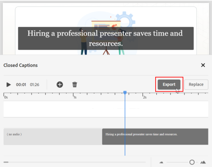The image size is (212, 167).
Task: Click the horizontal timeline scrollbar thumb
Action: point(6,162)
